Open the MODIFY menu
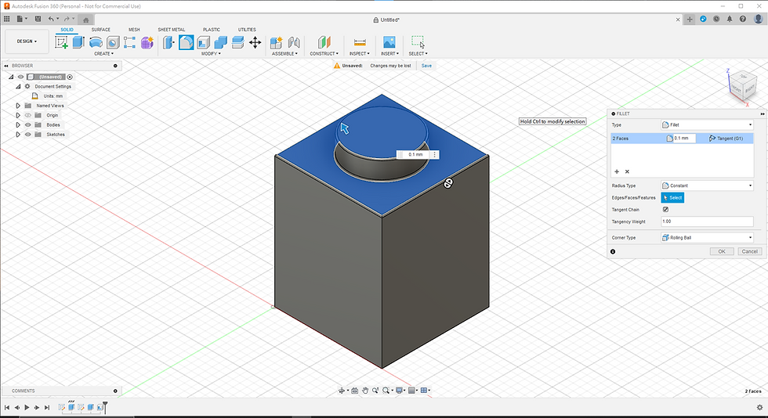The height and width of the screenshot is (418, 768). 211,54
